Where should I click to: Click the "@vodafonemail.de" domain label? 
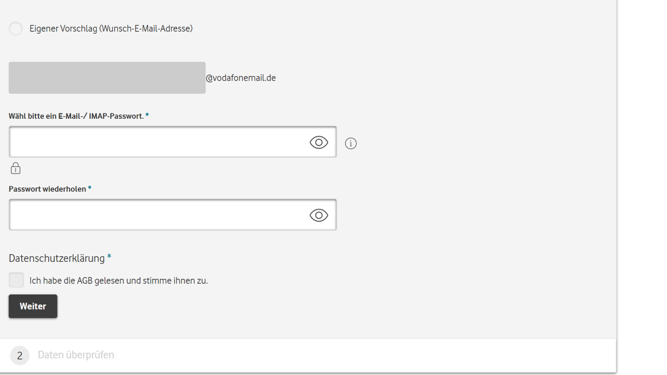pyautogui.click(x=240, y=77)
